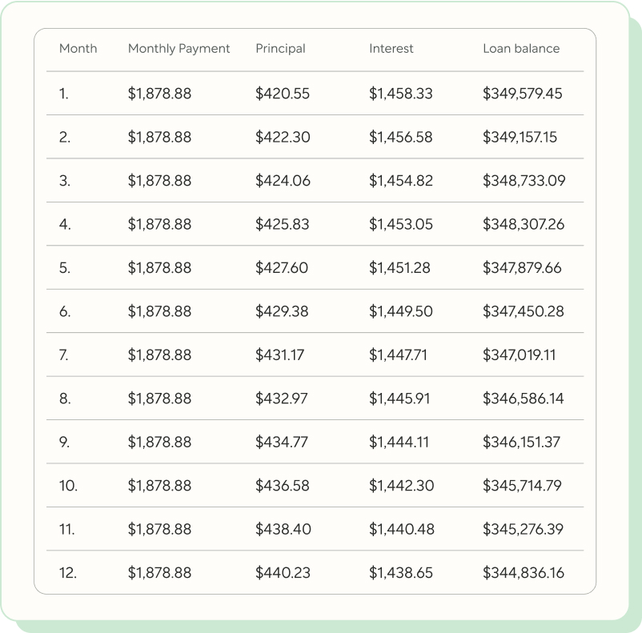Click loan balance $345,714.79

pyautogui.click(x=523, y=486)
